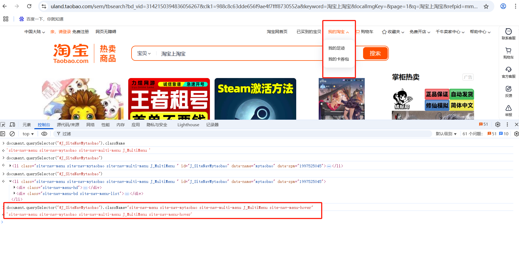This screenshot has width=519, height=256.
Task: Open the 反馈 feedback icon
Action: pos(509,92)
